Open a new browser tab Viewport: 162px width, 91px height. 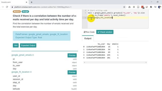tap(31, 2)
